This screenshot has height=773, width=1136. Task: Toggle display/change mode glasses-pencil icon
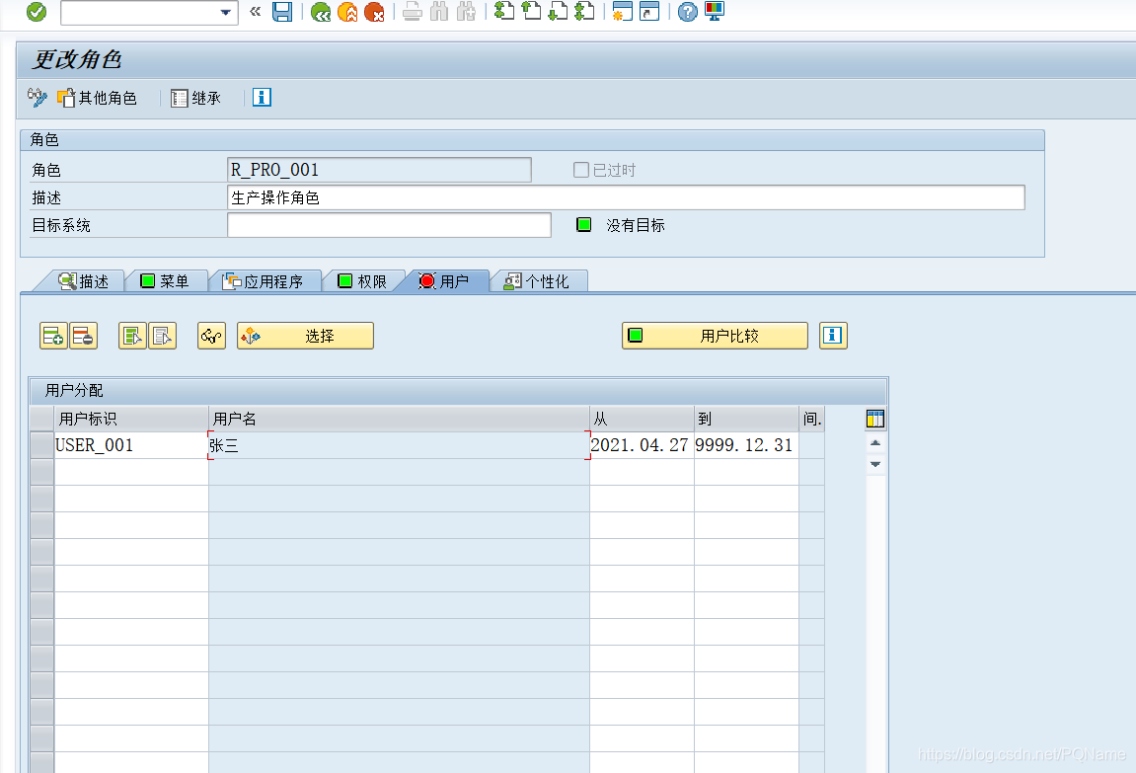37,97
